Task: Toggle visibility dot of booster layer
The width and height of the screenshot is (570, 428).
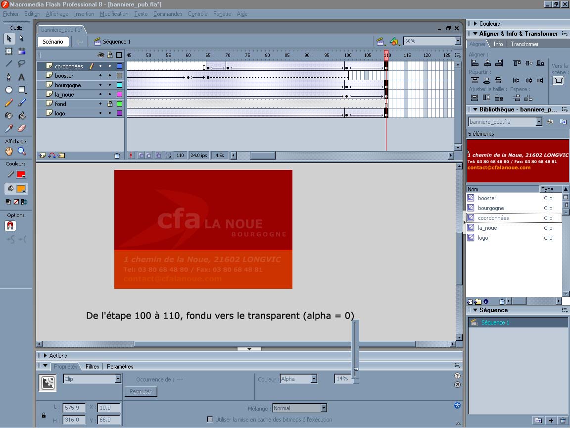Action: pyautogui.click(x=100, y=76)
